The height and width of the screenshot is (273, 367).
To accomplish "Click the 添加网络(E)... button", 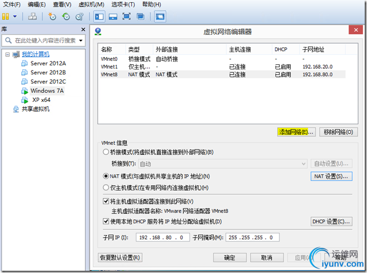I will [296, 132].
